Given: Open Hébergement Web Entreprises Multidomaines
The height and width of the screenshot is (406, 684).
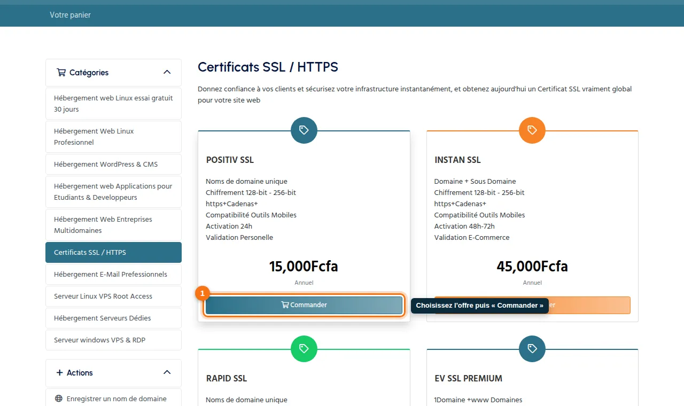Looking at the screenshot, I should (113, 225).
